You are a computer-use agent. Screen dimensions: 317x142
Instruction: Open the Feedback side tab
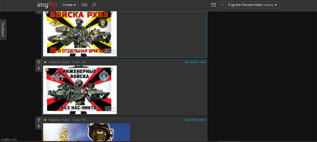pos(3,29)
